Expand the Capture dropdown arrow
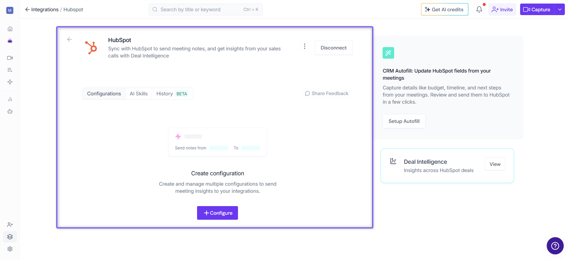 click(x=560, y=9)
